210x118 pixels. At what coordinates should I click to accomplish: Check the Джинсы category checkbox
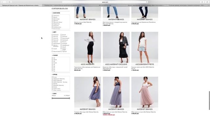coord(52,20)
